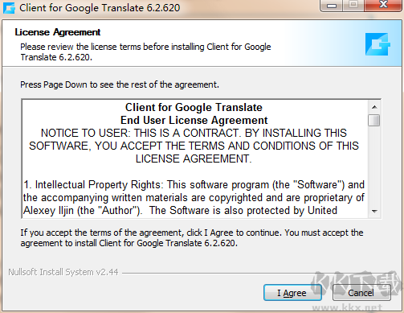
Task: Click the disabled maximize button in title bar
Action: tap(353, 6)
